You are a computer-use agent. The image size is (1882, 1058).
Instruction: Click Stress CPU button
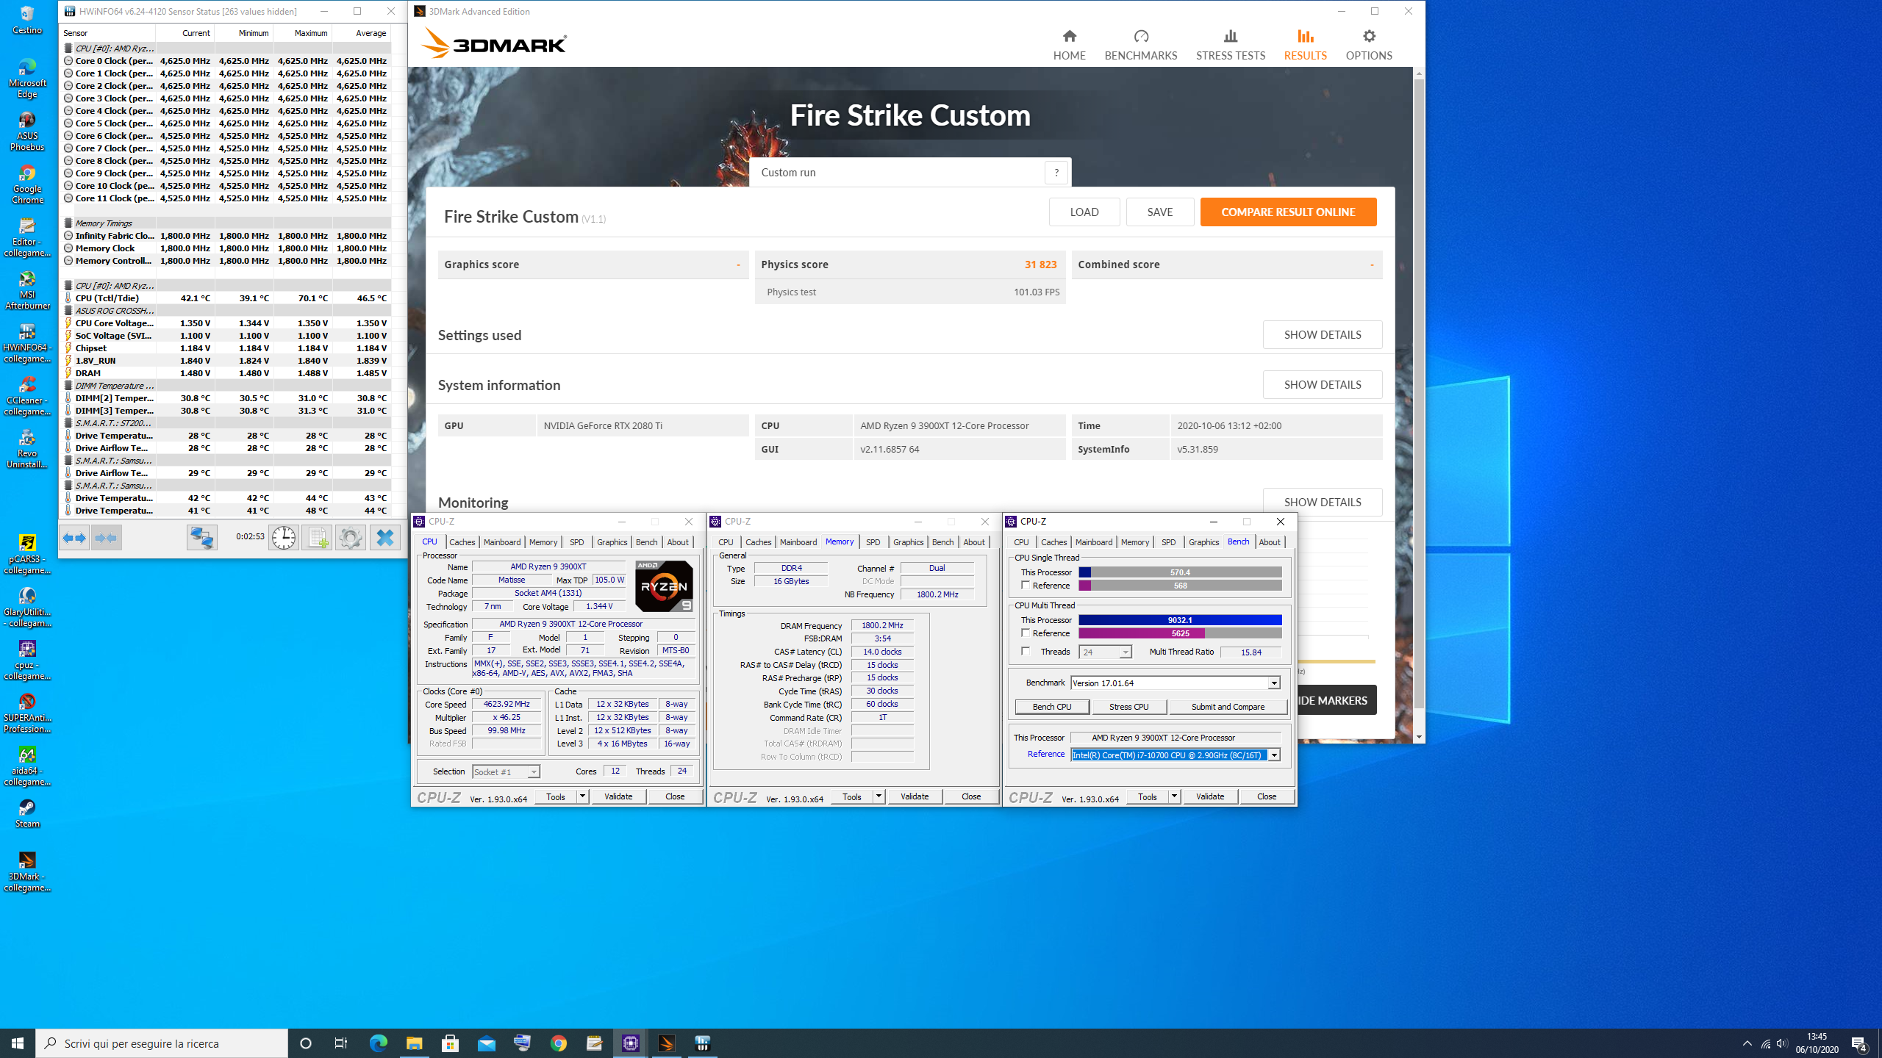pyautogui.click(x=1128, y=707)
